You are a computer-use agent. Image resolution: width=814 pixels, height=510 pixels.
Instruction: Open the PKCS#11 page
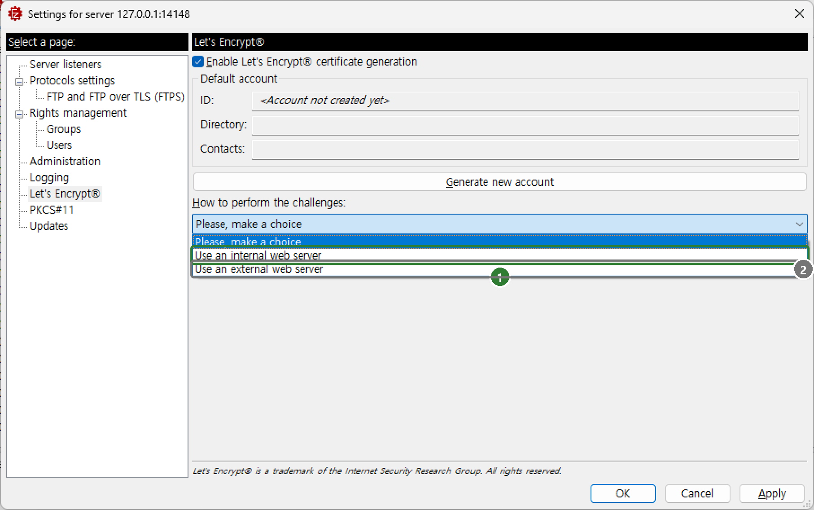point(52,210)
